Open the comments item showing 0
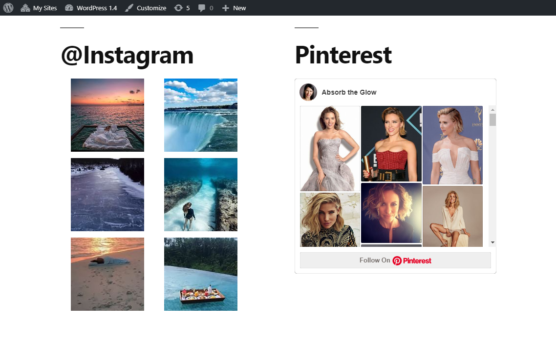The width and height of the screenshot is (556, 341). [206, 8]
